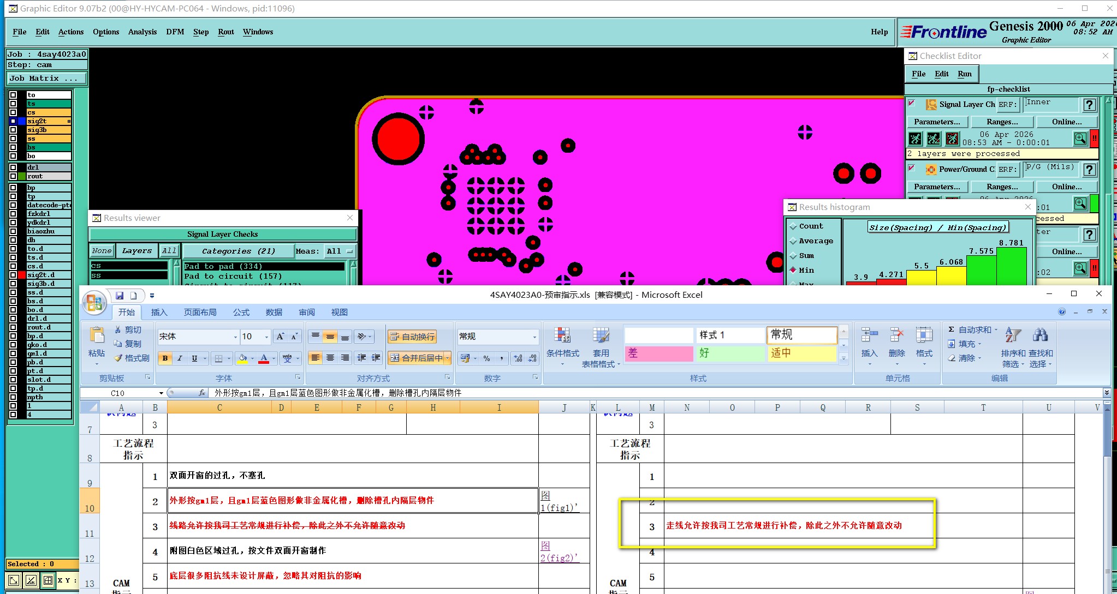Click the Bold icon in the Excel ribbon
This screenshot has height=594, width=1117.
165,358
